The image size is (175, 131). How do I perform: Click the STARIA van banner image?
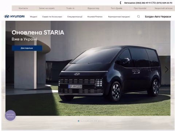point(88,68)
